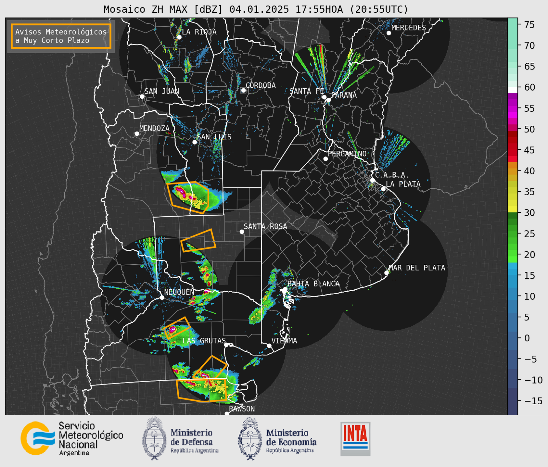
Task: Click the SANTA ROSA city label
Action: tap(265, 226)
